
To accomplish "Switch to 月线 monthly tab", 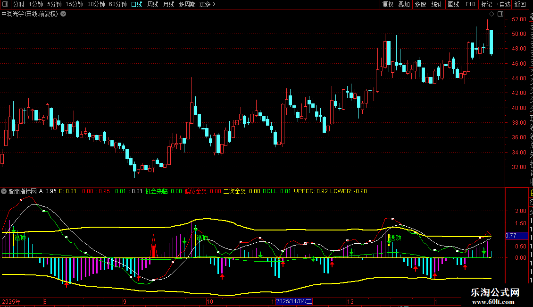I will coord(168,4).
